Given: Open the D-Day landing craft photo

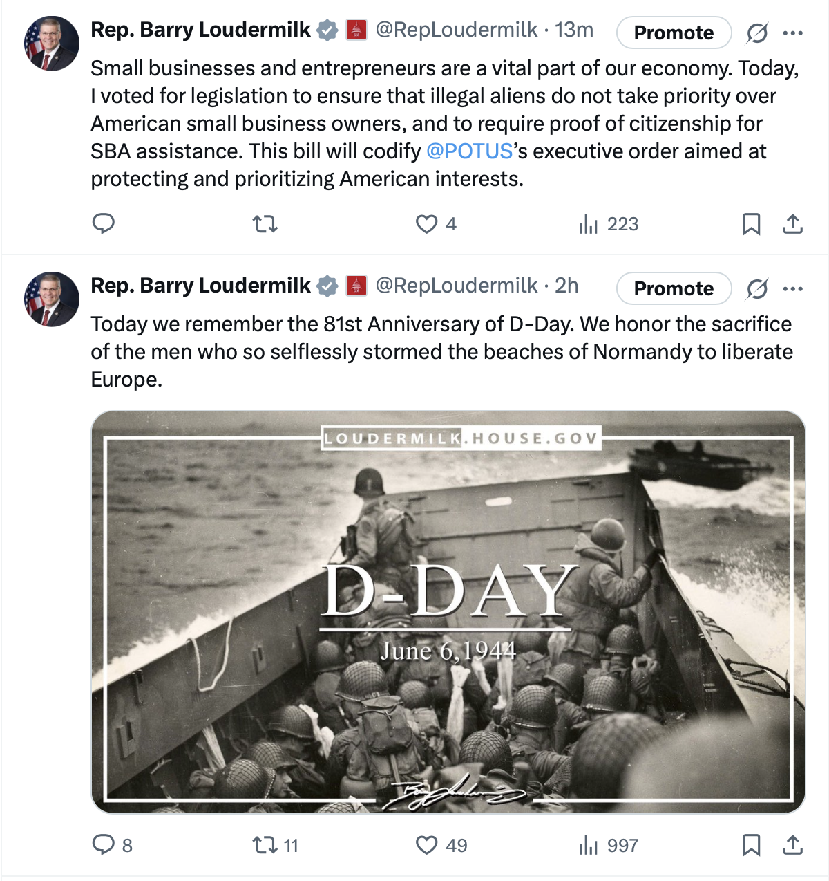Looking at the screenshot, I should point(448,612).
